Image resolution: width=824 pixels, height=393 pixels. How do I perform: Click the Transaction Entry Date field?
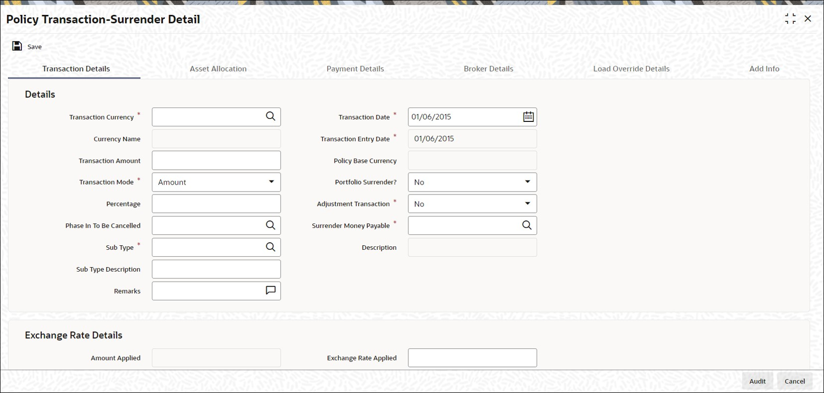472,139
